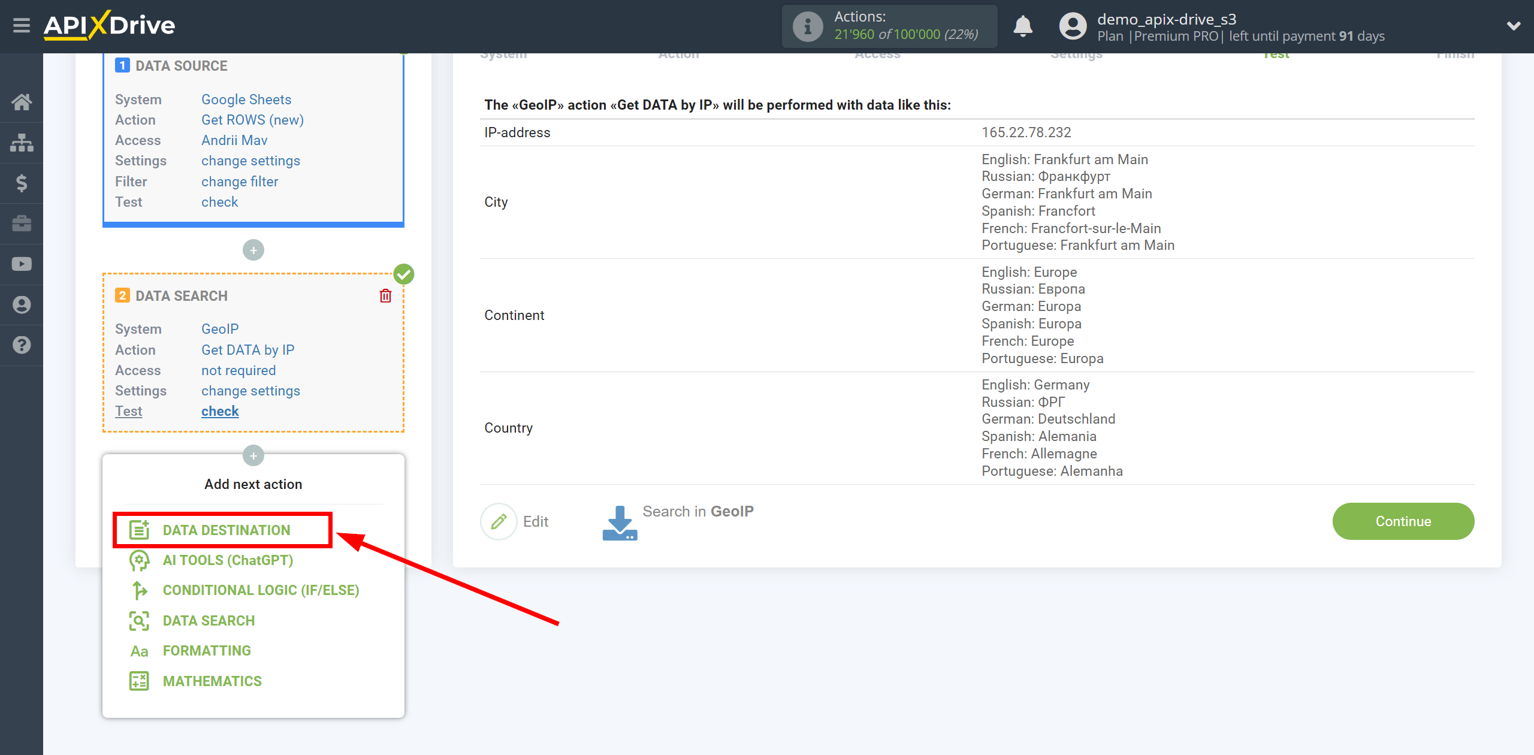Open Get ROWS (new) action link

252,120
